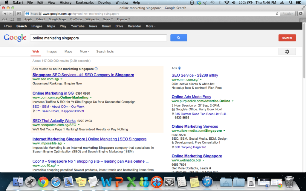Screen dimensions: 306x191
Task: Launch Google Chrome from the Dock
Action: click(x=43, y=182)
